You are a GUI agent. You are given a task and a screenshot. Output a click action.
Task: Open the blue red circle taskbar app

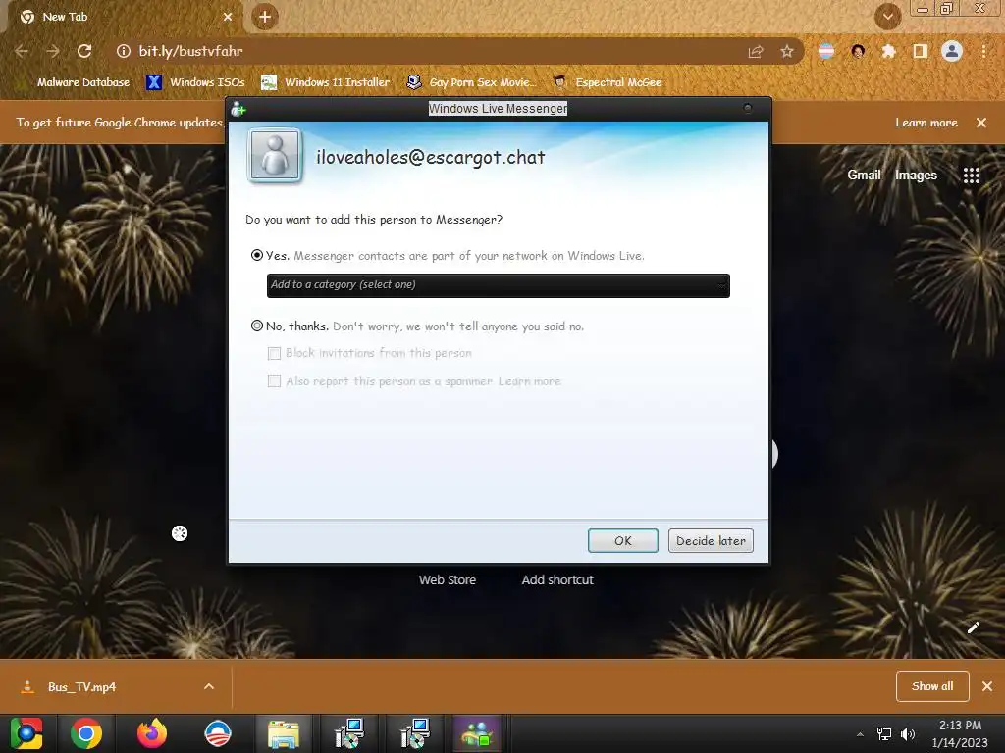tap(217, 733)
